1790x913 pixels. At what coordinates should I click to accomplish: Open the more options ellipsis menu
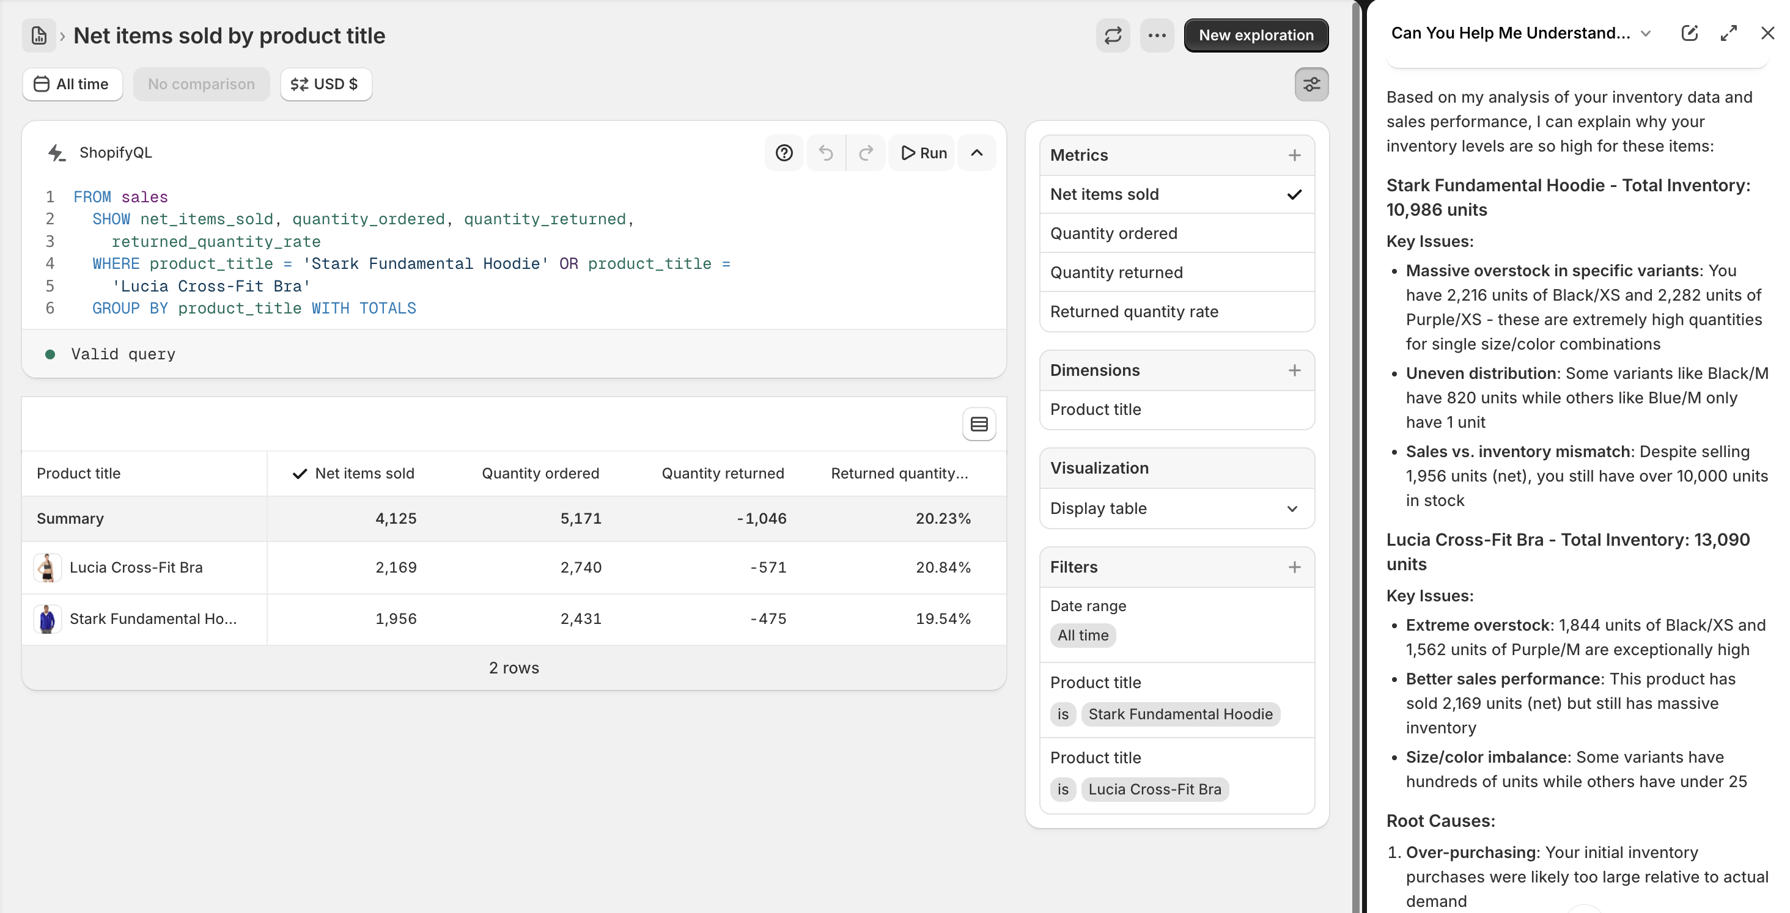tap(1155, 35)
